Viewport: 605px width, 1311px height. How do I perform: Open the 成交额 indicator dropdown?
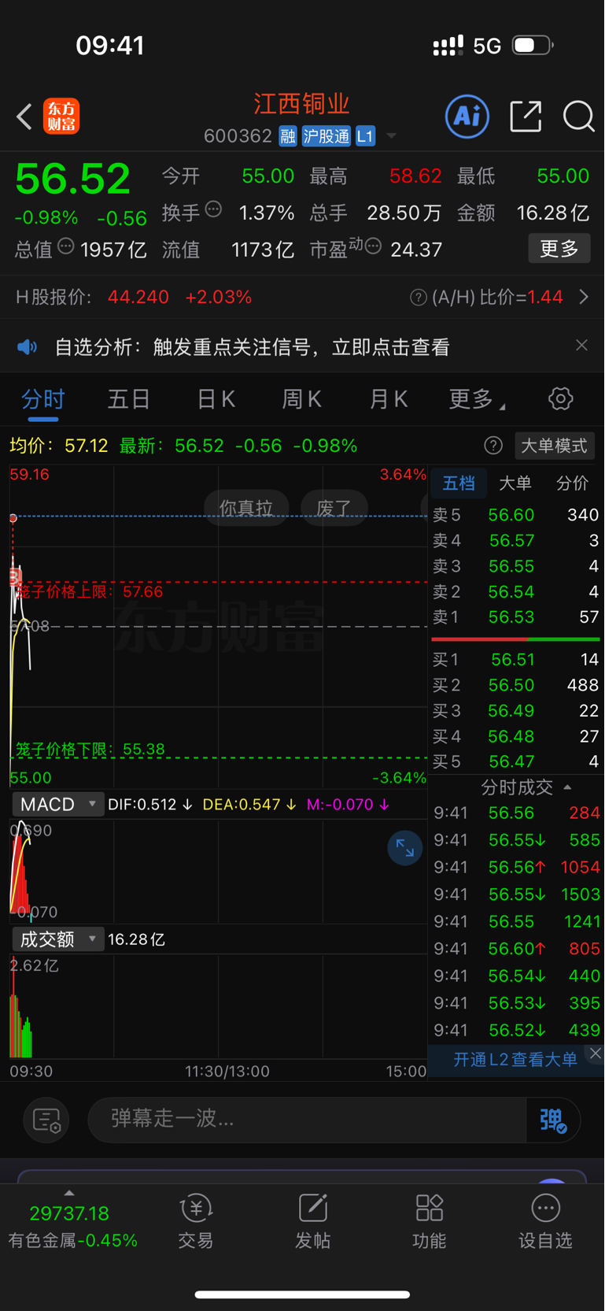coord(57,939)
